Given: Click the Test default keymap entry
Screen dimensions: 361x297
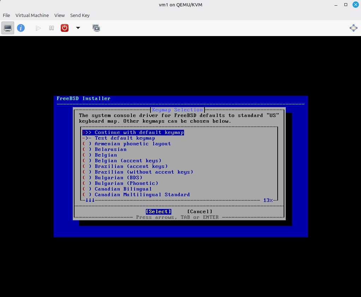Looking at the screenshot, I should [125, 138].
